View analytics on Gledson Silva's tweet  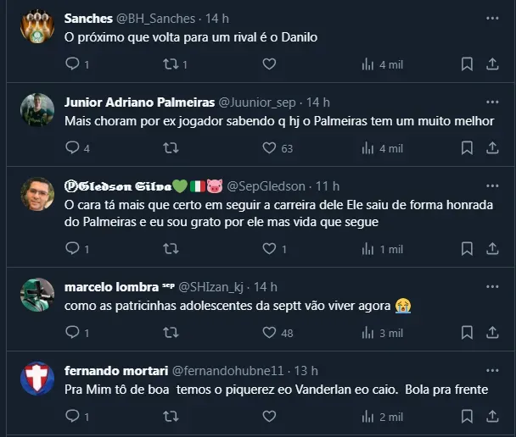click(368, 249)
